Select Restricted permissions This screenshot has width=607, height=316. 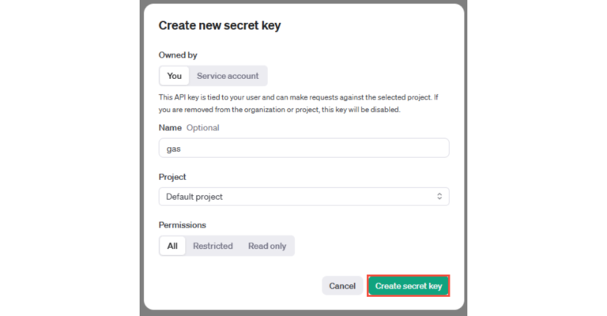pos(213,246)
